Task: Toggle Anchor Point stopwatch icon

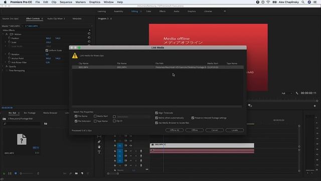Action: point(9,58)
